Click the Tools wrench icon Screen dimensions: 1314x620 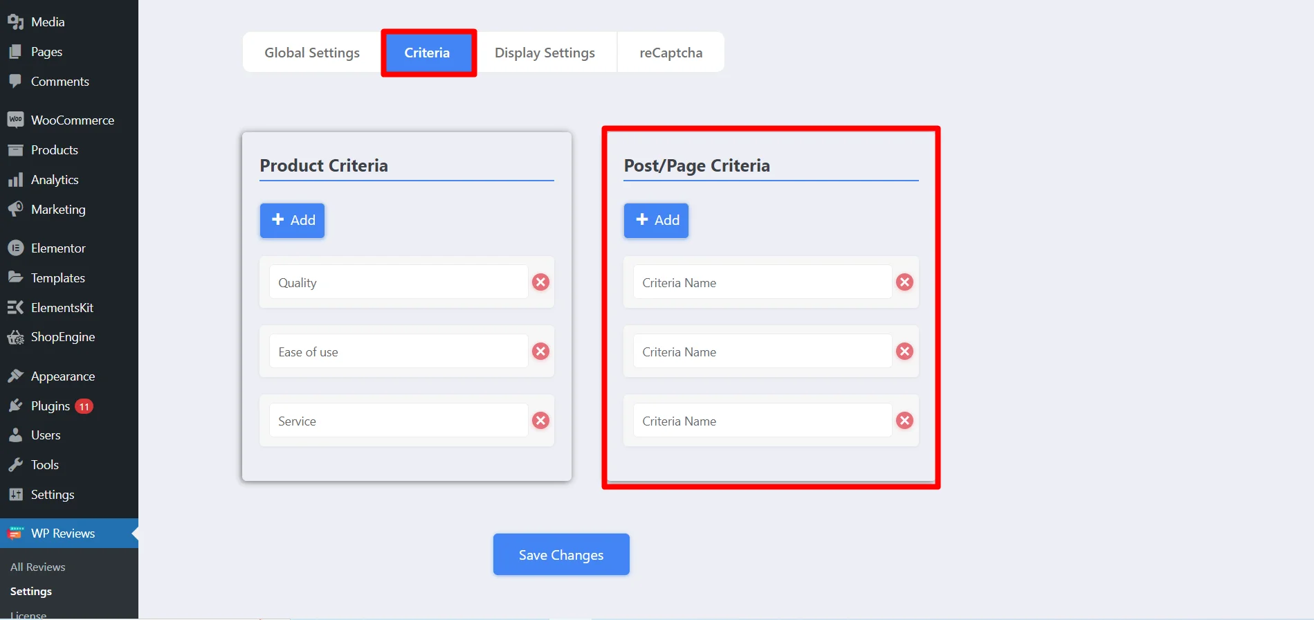pos(15,465)
